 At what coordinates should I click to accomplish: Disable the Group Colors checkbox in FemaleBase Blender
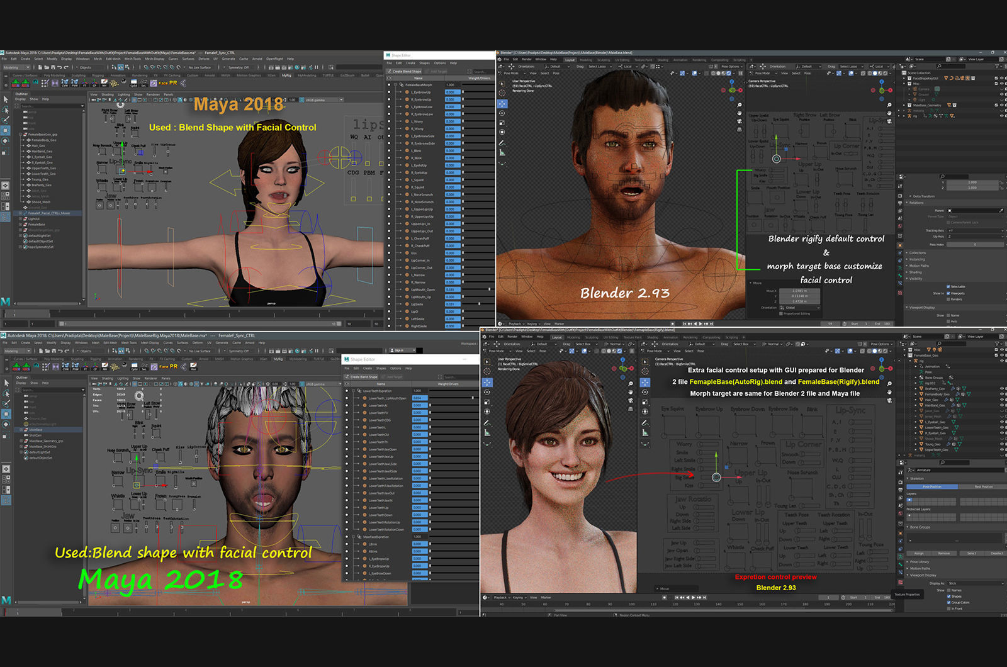coord(948,602)
